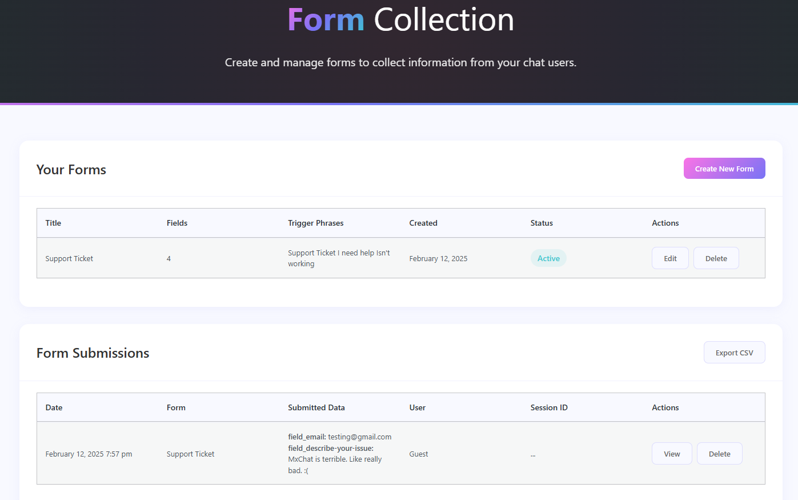Click the 'Guest' user cell

419,454
